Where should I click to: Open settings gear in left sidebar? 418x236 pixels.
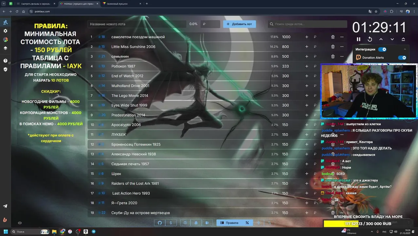(5, 31)
